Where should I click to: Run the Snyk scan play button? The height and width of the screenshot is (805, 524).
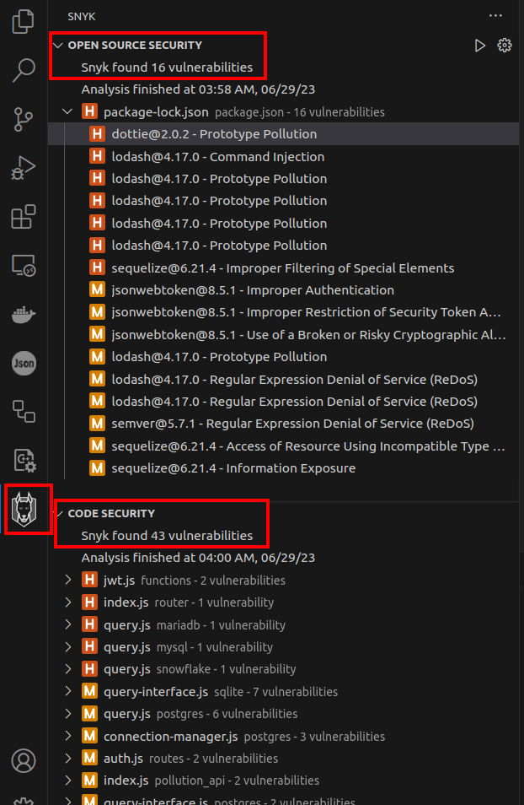(480, 46)
